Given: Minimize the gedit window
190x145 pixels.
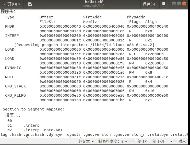Looking at the screenshot, I should click(x=174, y=4).
